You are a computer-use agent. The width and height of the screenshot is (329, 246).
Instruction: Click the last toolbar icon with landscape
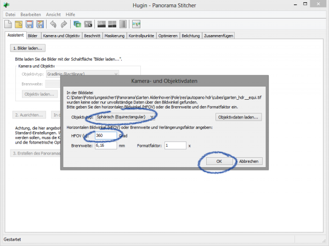click(136, 24)
